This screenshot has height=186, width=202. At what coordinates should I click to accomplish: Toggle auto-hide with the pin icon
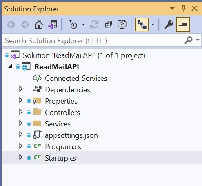pyautogui.click(x=184, y=9)
